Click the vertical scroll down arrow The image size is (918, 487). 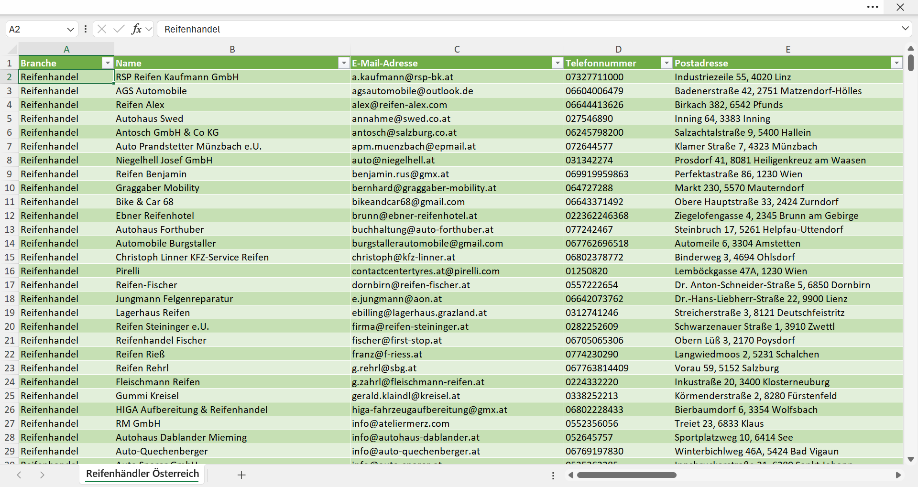[x=910, y=459]
